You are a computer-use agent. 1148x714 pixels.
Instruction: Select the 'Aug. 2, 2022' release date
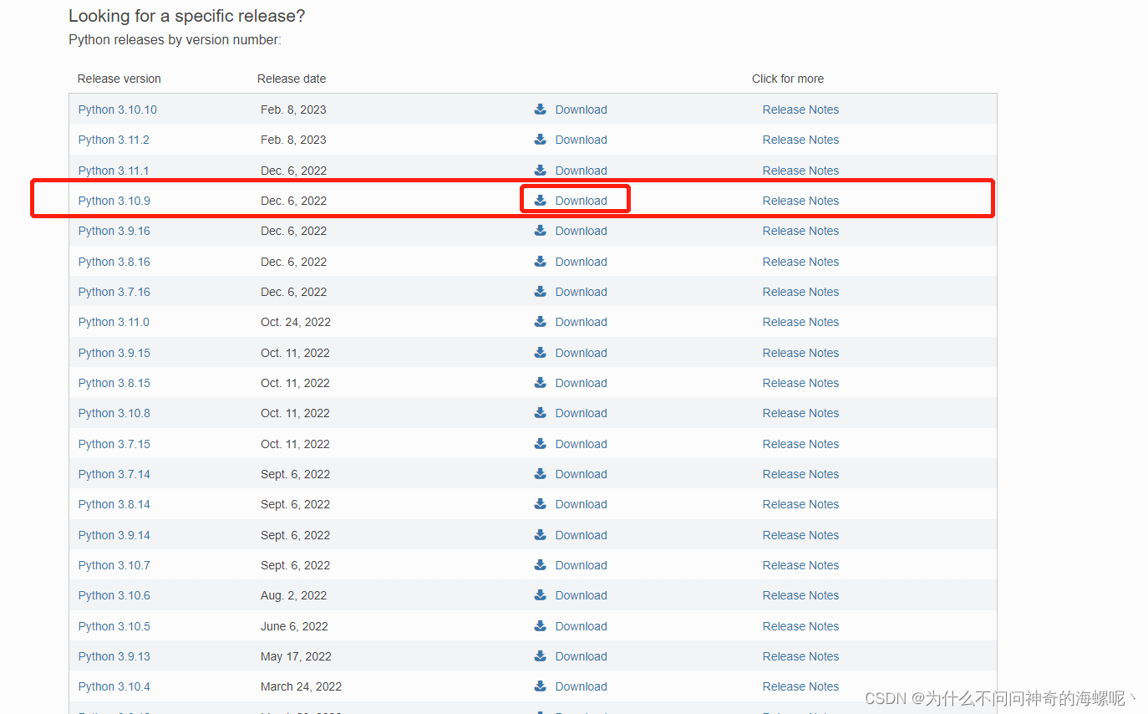(293, 595)
